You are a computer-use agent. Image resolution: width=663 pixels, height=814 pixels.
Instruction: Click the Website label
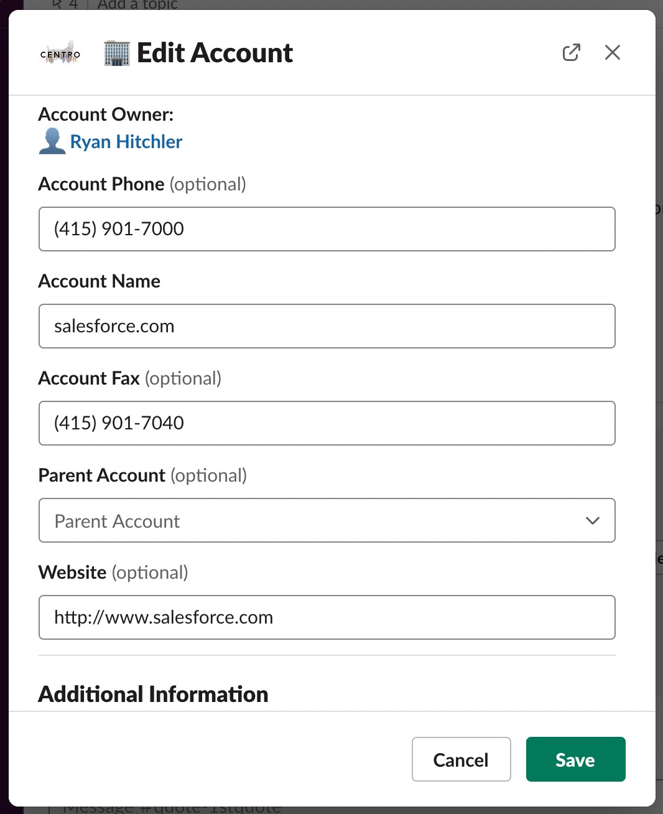73,573
